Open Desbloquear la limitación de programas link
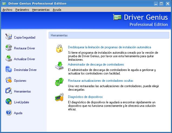The image size is (172, 133). pyautogui.click(x=109, y=47)
